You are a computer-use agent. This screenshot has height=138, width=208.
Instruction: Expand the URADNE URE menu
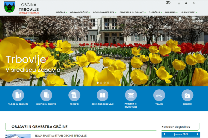pos(189,12)
